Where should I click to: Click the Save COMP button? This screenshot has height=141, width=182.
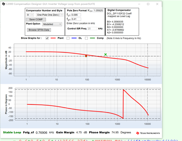[x=36, y=19]
